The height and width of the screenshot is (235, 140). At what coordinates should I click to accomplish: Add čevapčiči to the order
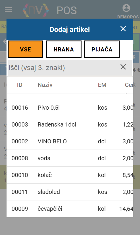click(x=70, y=209)
